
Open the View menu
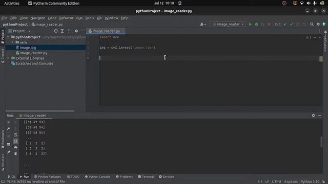tap(24, 18)
